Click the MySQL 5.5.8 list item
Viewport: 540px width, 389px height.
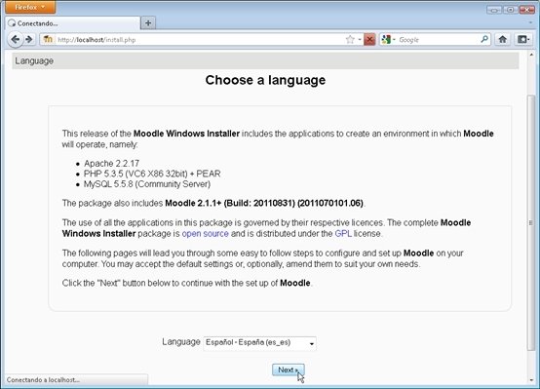[x=147, y=184]
